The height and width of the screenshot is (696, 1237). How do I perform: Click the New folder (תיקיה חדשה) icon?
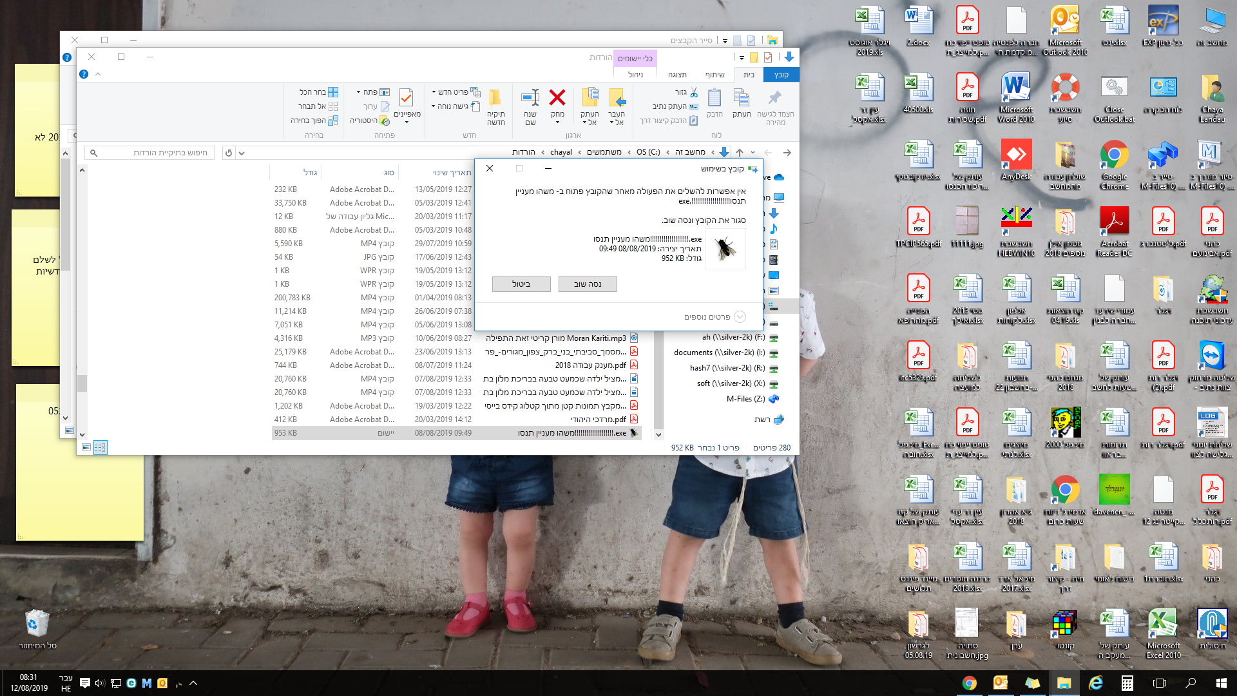point(495,98)
